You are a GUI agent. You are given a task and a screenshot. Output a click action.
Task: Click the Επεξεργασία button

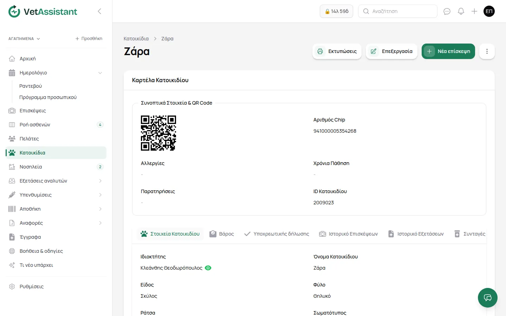pyautogui.click(x=392, y=51)
